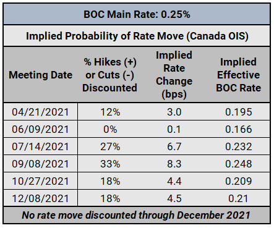The image size is (274, 228).
Task: Click the No rate move discounted footer note
Action: point(136,215)
